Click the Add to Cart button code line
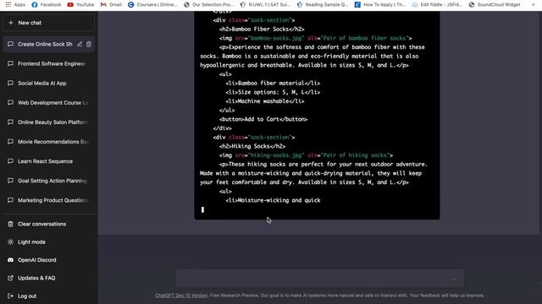 (x=263, y=119)
